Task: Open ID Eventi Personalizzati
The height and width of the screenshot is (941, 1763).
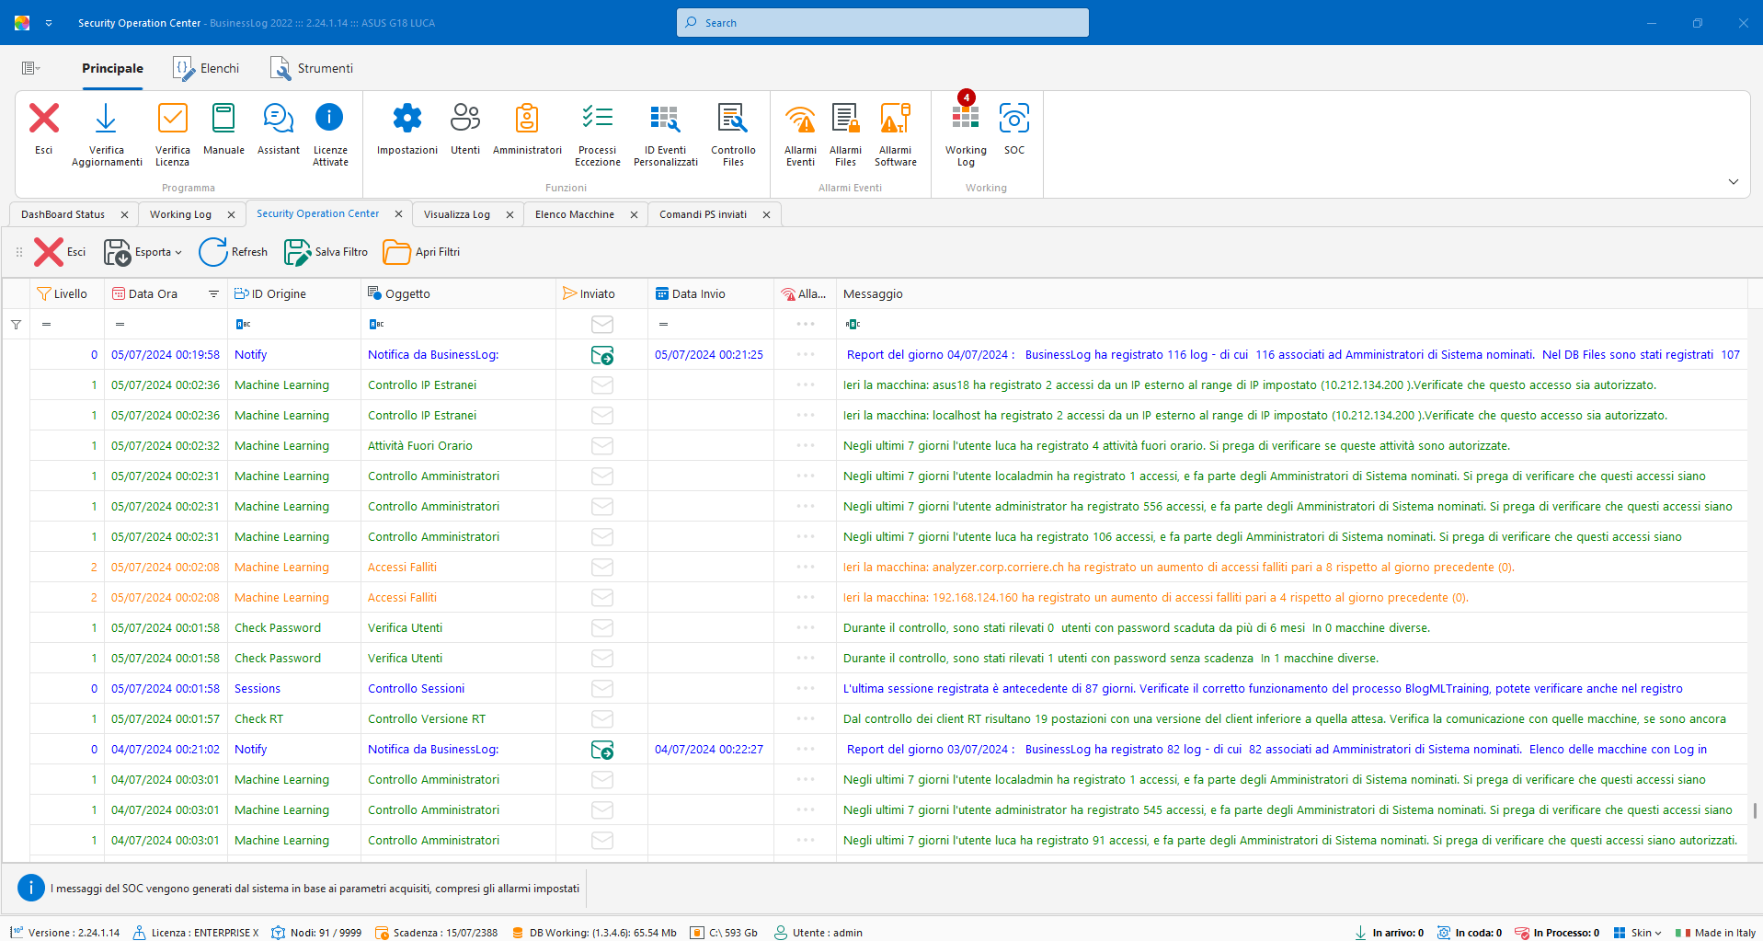Action: (666, 134)
